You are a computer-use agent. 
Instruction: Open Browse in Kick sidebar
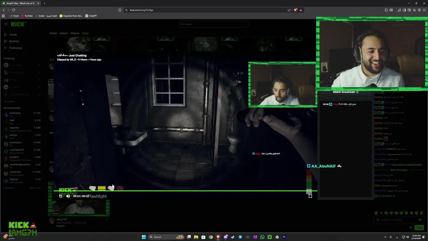click(12, 41)
